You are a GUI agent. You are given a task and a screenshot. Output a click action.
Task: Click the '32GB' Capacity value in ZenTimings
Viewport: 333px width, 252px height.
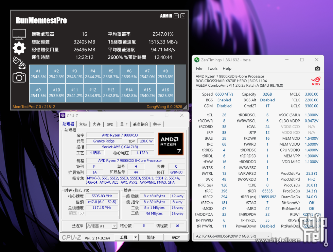[x=267, y=94]
